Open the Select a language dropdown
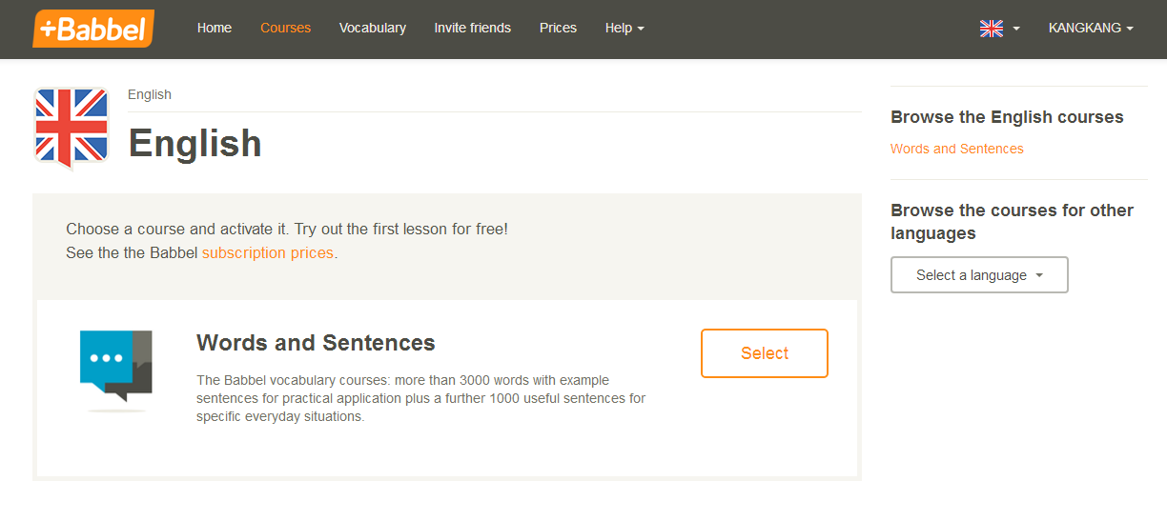Viewport: 1167px width, 521px height. point(979,275)
